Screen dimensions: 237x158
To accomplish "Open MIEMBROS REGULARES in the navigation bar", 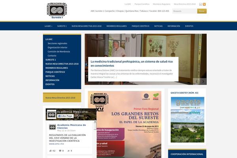I will point(117,26).
